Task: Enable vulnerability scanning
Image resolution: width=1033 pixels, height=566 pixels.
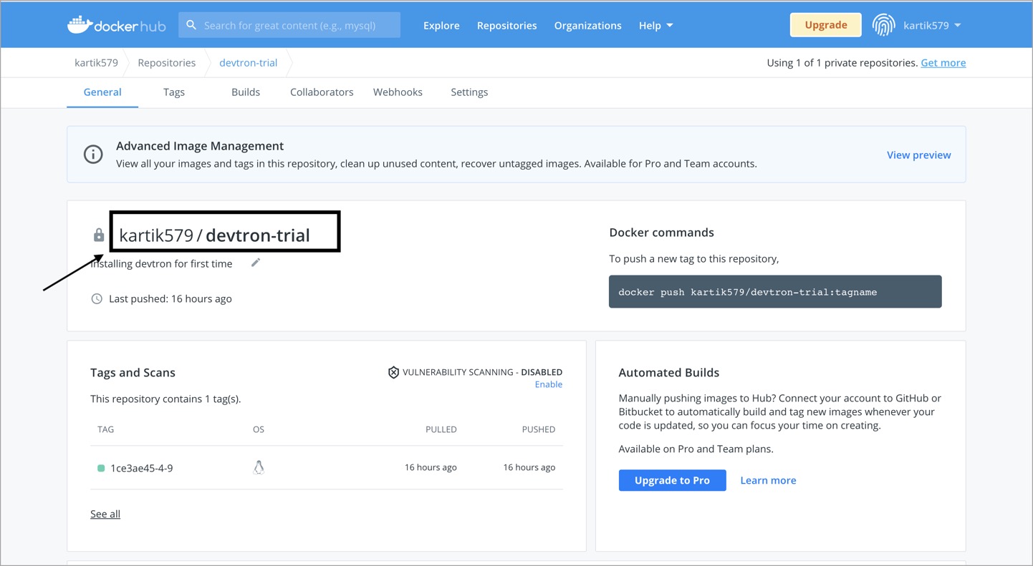Action: pyautogui.click(x=548, y=384)
